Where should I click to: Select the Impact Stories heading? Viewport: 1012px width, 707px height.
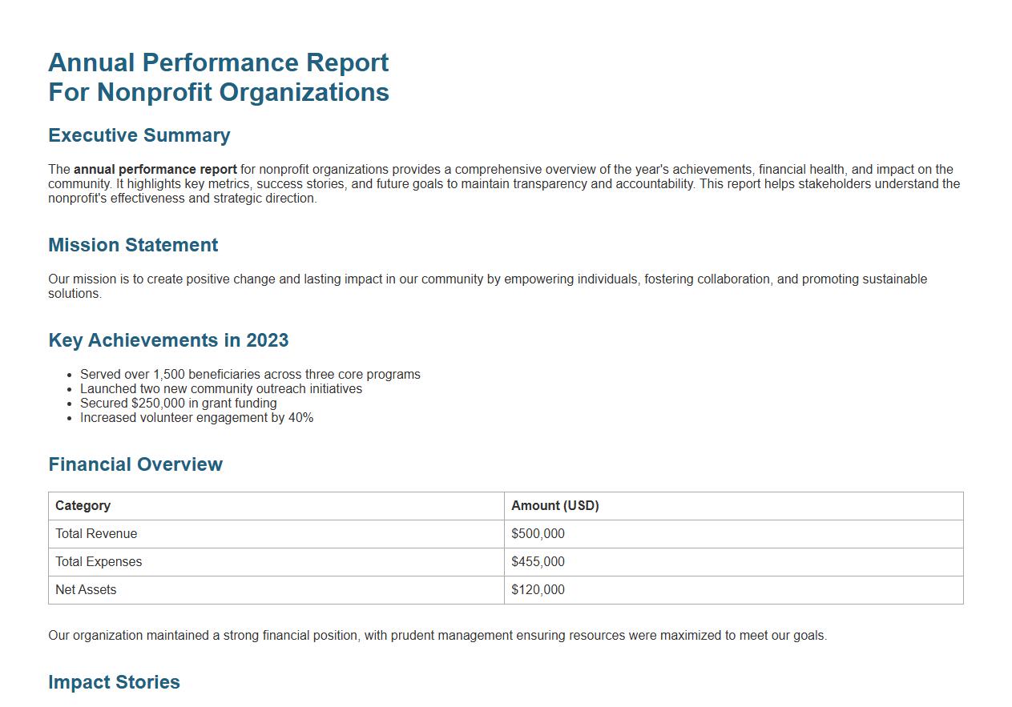(x=114, y=682)
